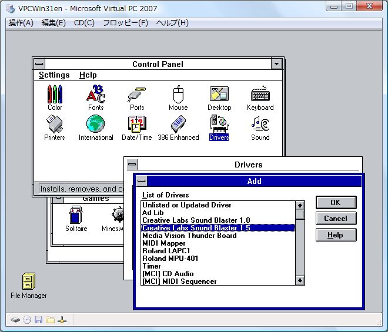Select Media Vision Thunder Board driver
This screenshot has width=388, height=332.
(218, 236)
